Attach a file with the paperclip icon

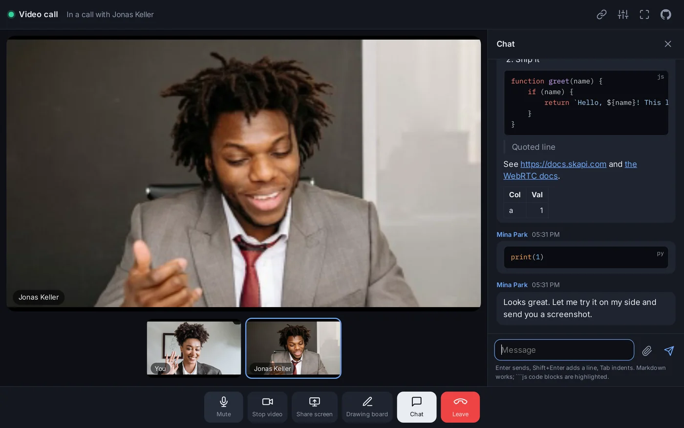click(647, 350)
